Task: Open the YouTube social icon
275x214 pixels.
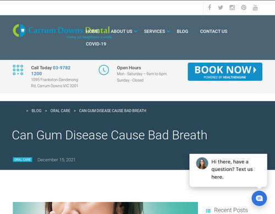Action: (x=255, y=8)
